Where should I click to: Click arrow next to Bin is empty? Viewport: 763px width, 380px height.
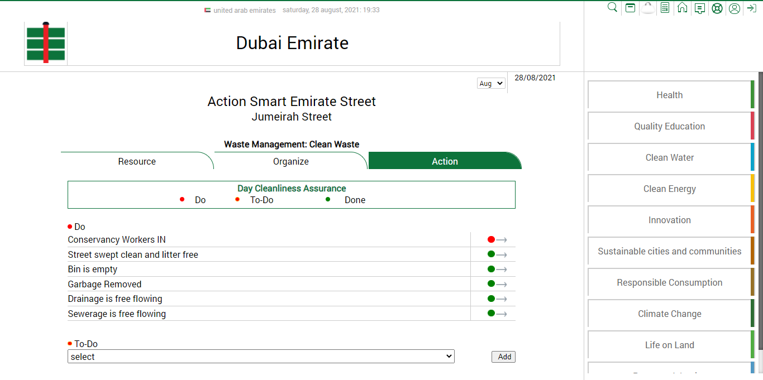pos(502,270)
